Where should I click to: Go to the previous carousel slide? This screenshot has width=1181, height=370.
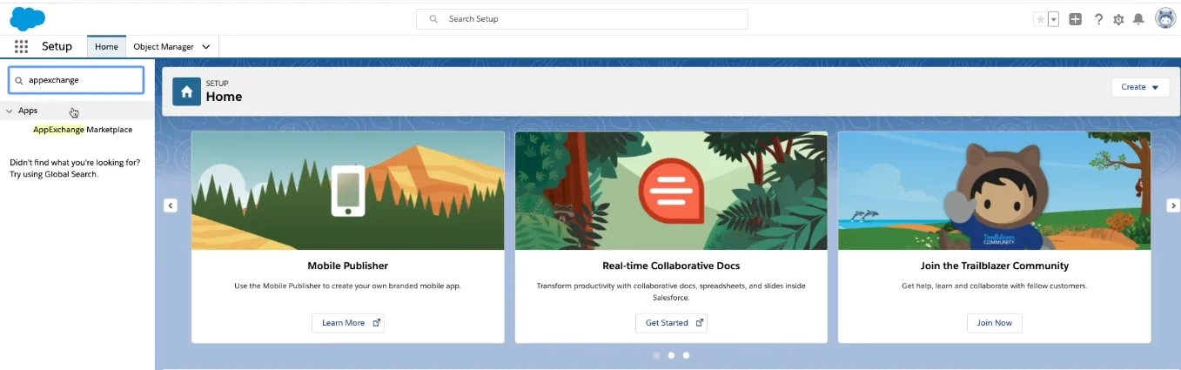click(x=171, y=205)
